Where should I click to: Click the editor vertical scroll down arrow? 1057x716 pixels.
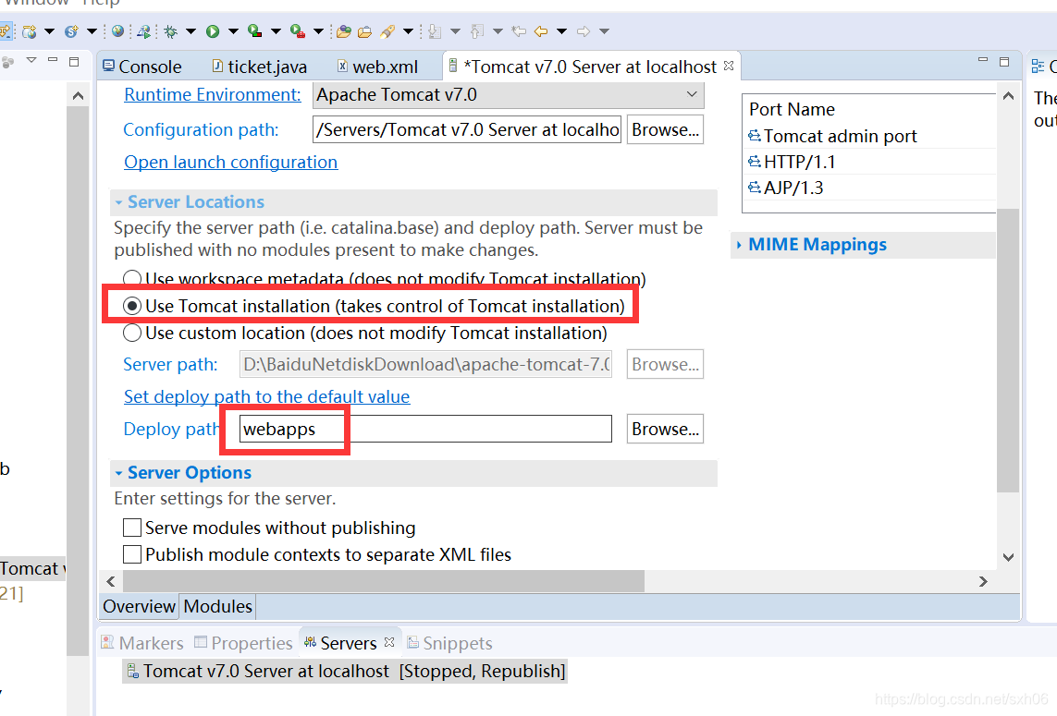1009,557
